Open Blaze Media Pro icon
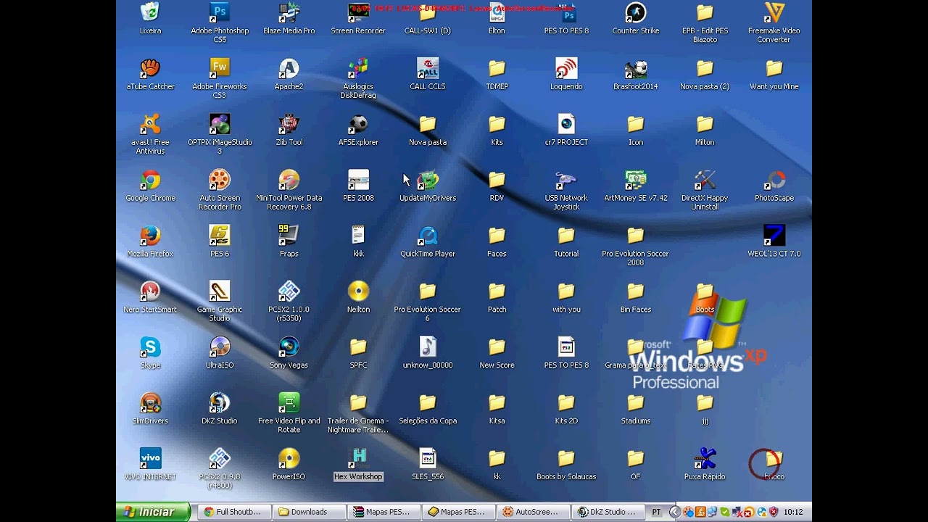This screenshot has width=928, height=522. pos(289,13)
